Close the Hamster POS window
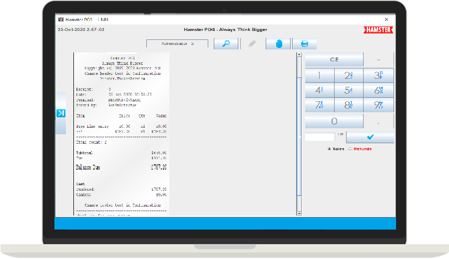 coord(386,19)
